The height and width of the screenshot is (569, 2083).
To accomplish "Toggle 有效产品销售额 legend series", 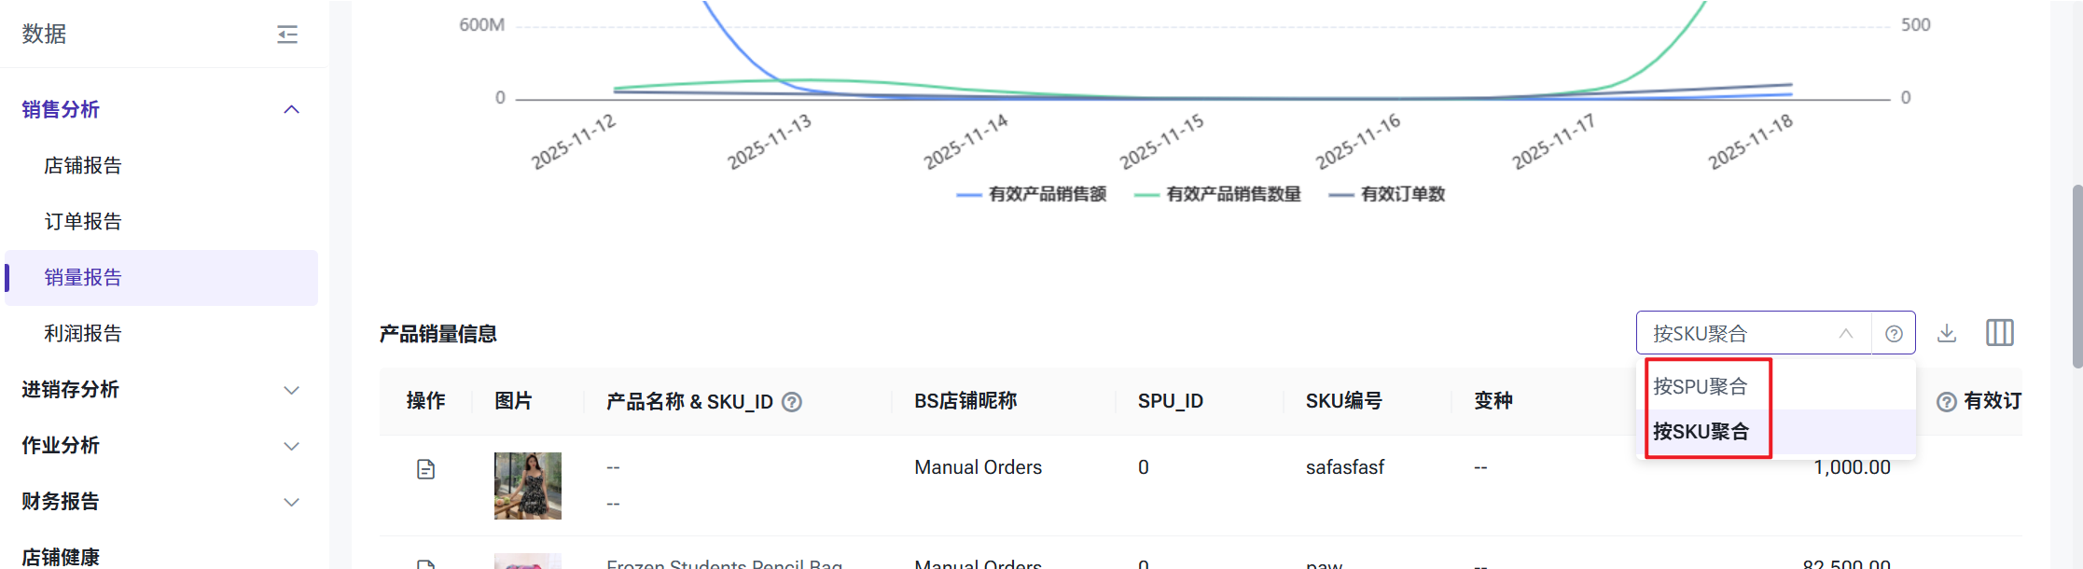I will tap(1032, 194).
